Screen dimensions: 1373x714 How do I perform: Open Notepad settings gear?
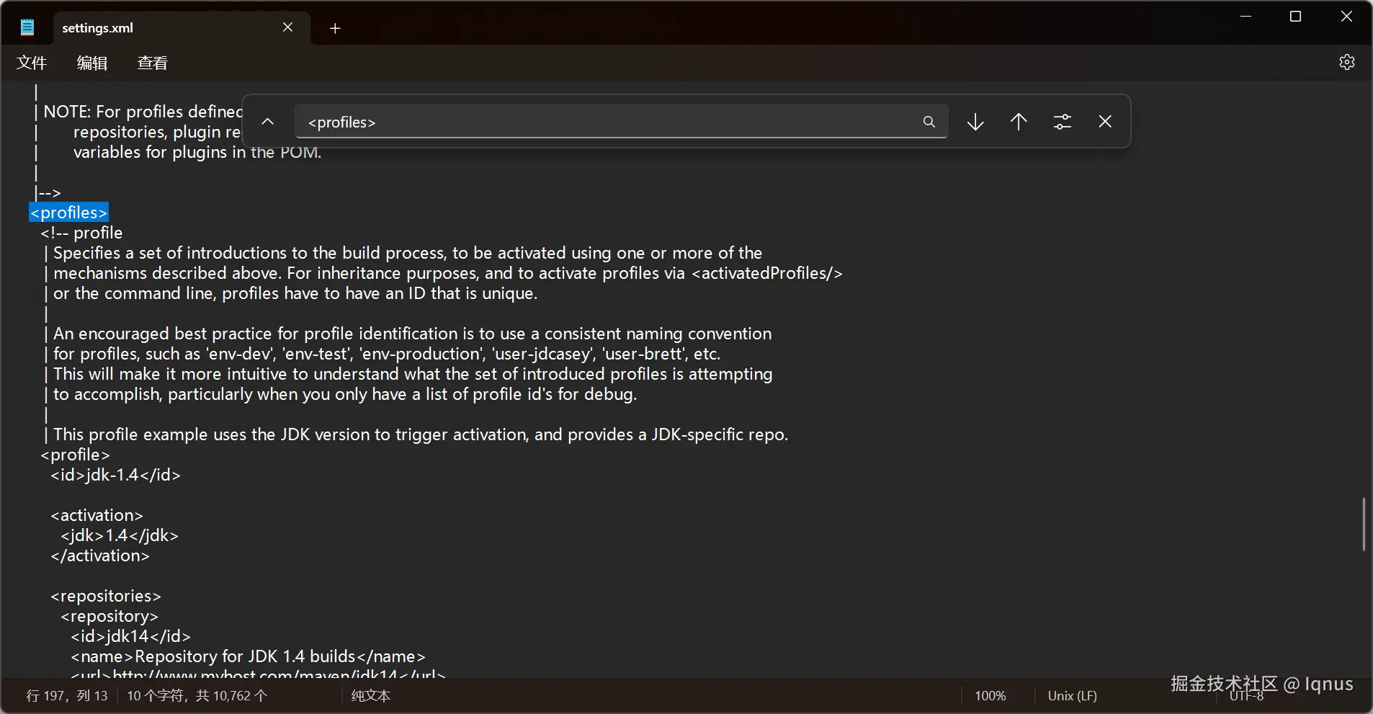point(1347,62)
